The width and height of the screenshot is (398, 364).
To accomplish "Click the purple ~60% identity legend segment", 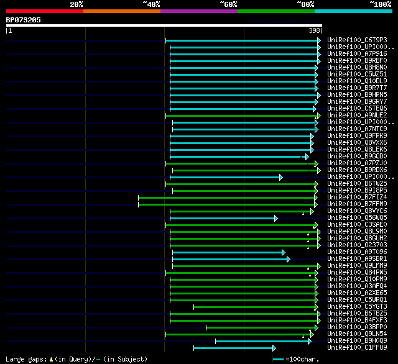I will [199, 11].
